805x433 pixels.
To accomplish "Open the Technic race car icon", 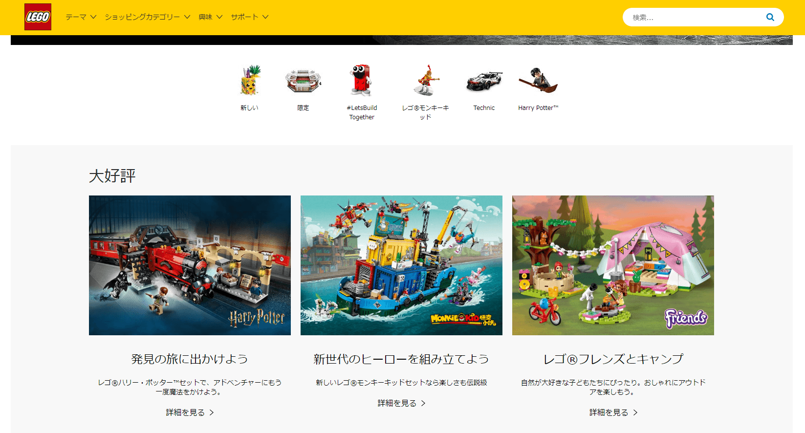I will (484, 81).
